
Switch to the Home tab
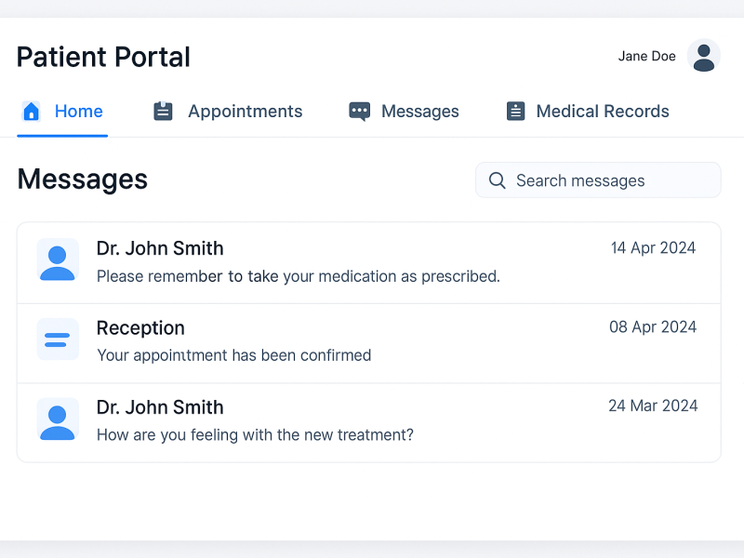[78, 112]
